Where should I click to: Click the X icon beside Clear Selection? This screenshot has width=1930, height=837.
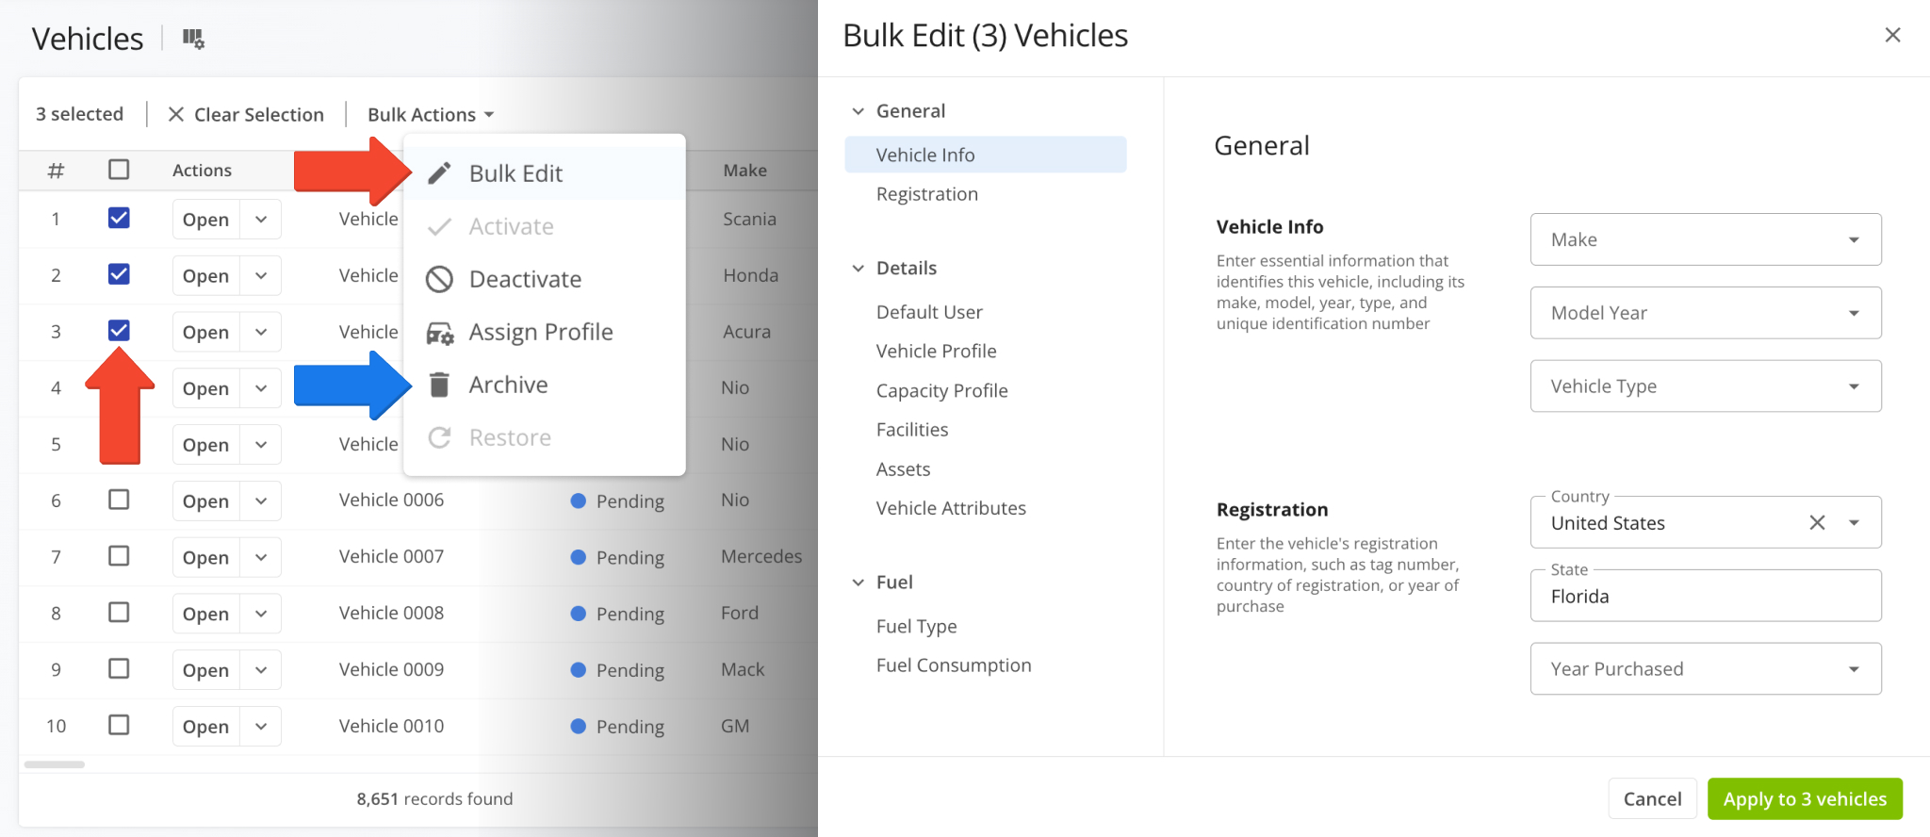(x=176, y=114)
